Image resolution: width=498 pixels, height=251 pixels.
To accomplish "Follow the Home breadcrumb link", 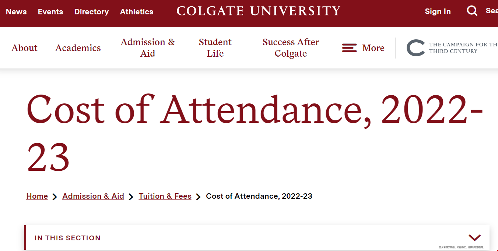I will click(x=37, y=196).
